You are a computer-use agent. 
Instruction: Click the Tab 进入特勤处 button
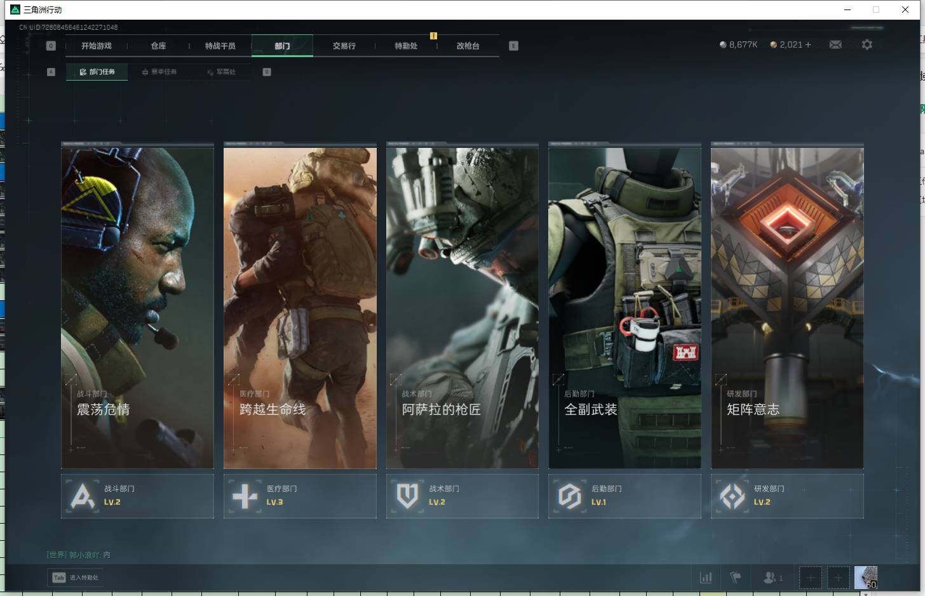tap(76, 578)
